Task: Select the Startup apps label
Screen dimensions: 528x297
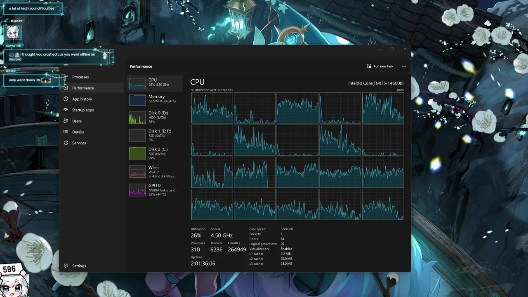Action: [83, 110]
